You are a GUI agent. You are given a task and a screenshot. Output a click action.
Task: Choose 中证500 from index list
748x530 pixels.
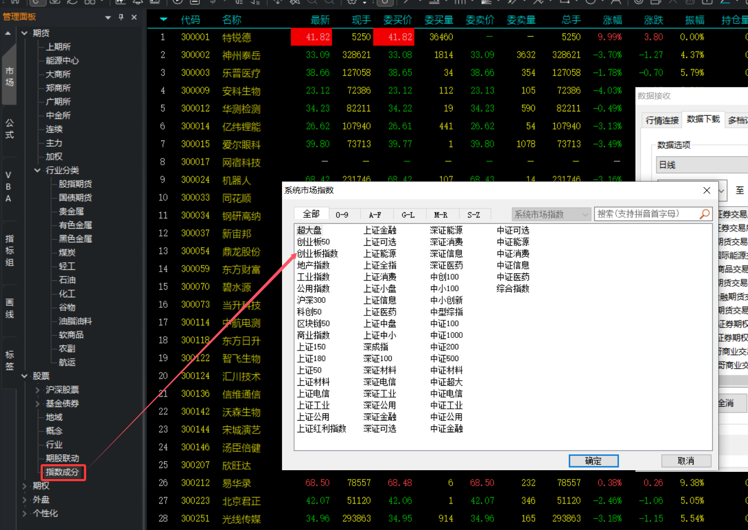click(445, 358)
